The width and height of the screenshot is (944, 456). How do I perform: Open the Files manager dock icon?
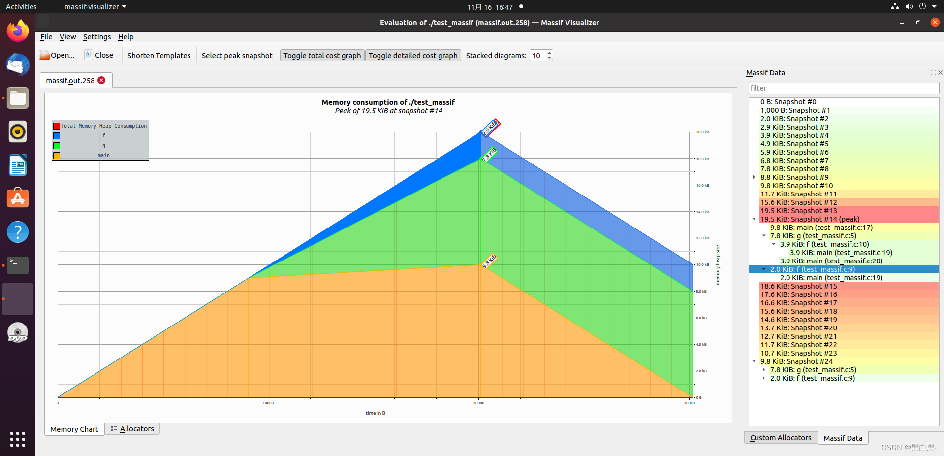pyautogui.click(x=18, y=98)
